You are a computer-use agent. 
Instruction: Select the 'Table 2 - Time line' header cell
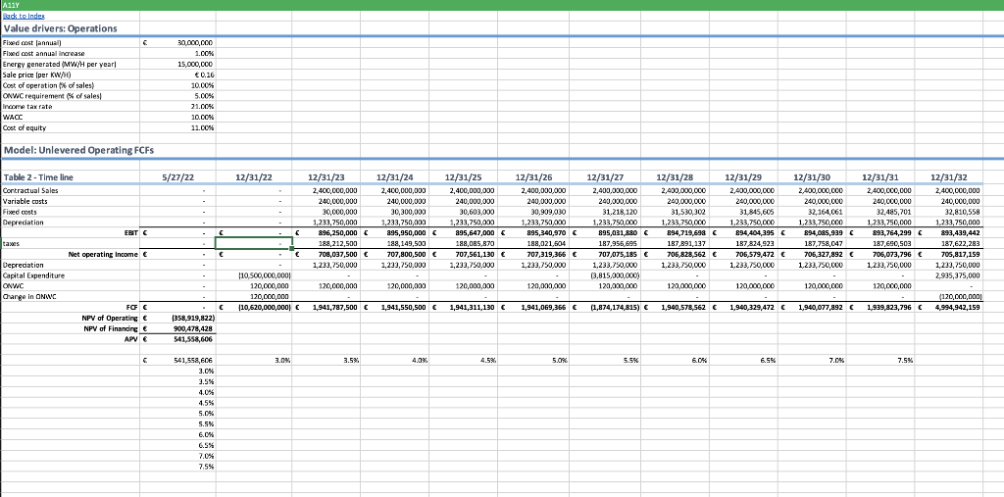point(38,177)
